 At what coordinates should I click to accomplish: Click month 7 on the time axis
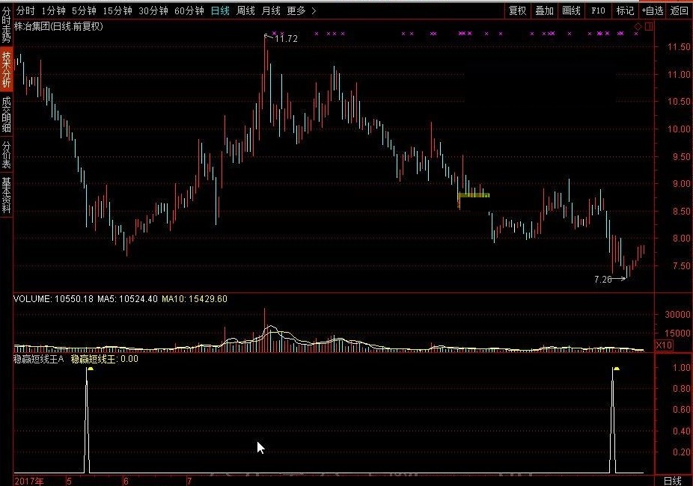tap(189, 481)
